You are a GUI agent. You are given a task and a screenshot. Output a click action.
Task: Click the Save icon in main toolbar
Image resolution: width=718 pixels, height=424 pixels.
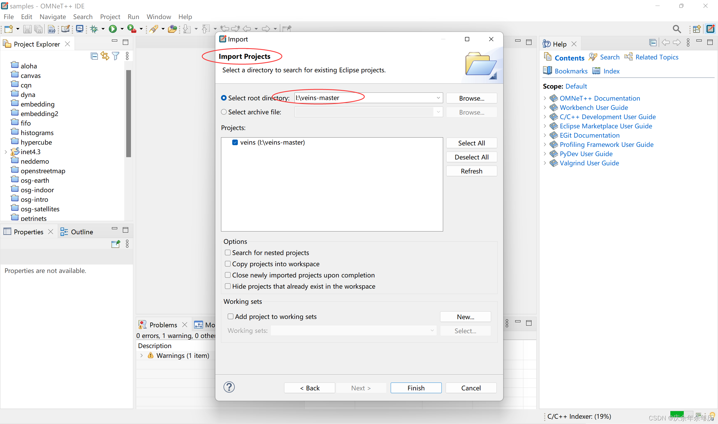pos(27,29)
